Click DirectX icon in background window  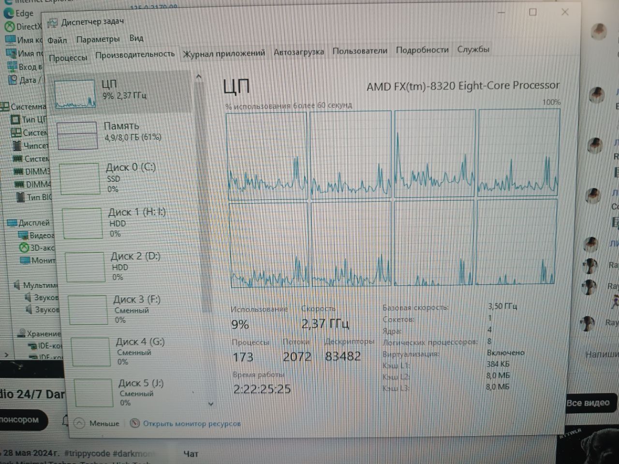pyautogui.click(x=10, y=27)
